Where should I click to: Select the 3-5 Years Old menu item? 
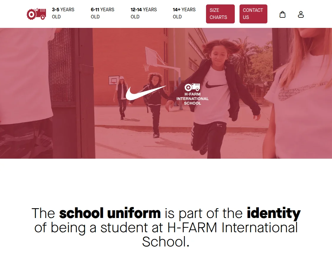point(63,13)
